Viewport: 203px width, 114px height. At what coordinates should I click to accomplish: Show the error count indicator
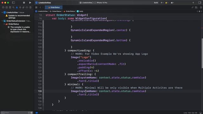pos(162,3)
